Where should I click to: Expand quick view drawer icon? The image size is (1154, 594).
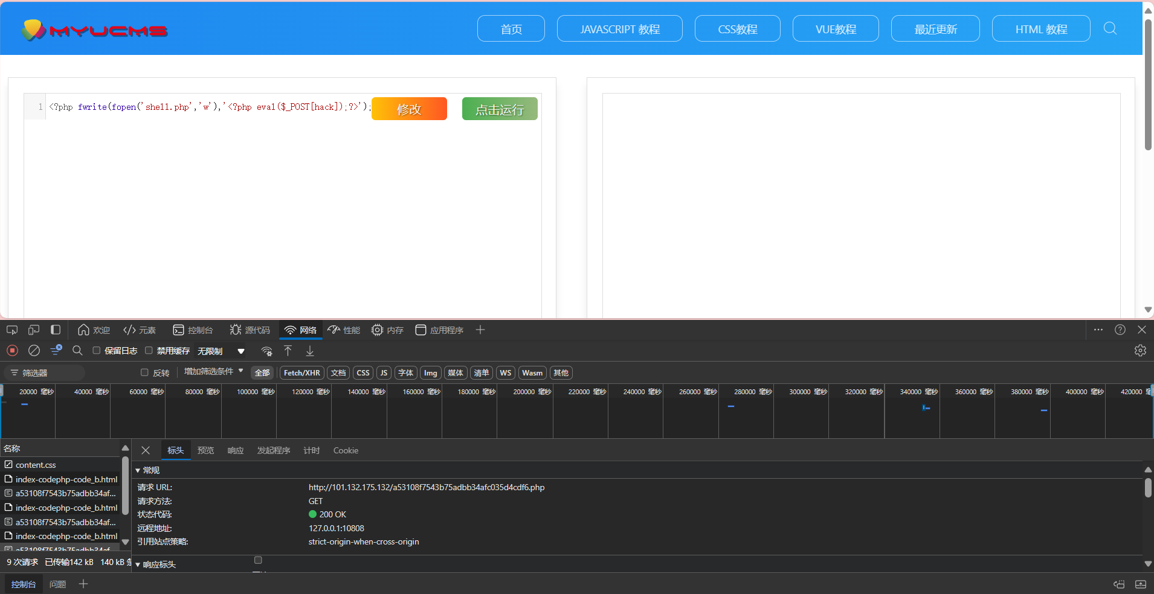(1141, 584)
